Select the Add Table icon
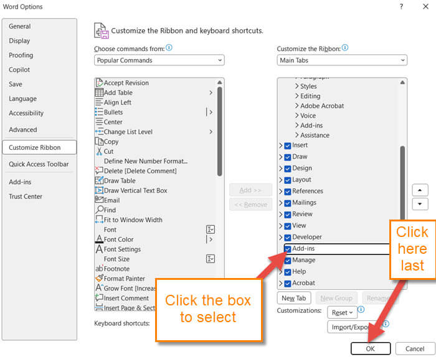The width and height of the screenshot is (436, 357). (99, 93)
